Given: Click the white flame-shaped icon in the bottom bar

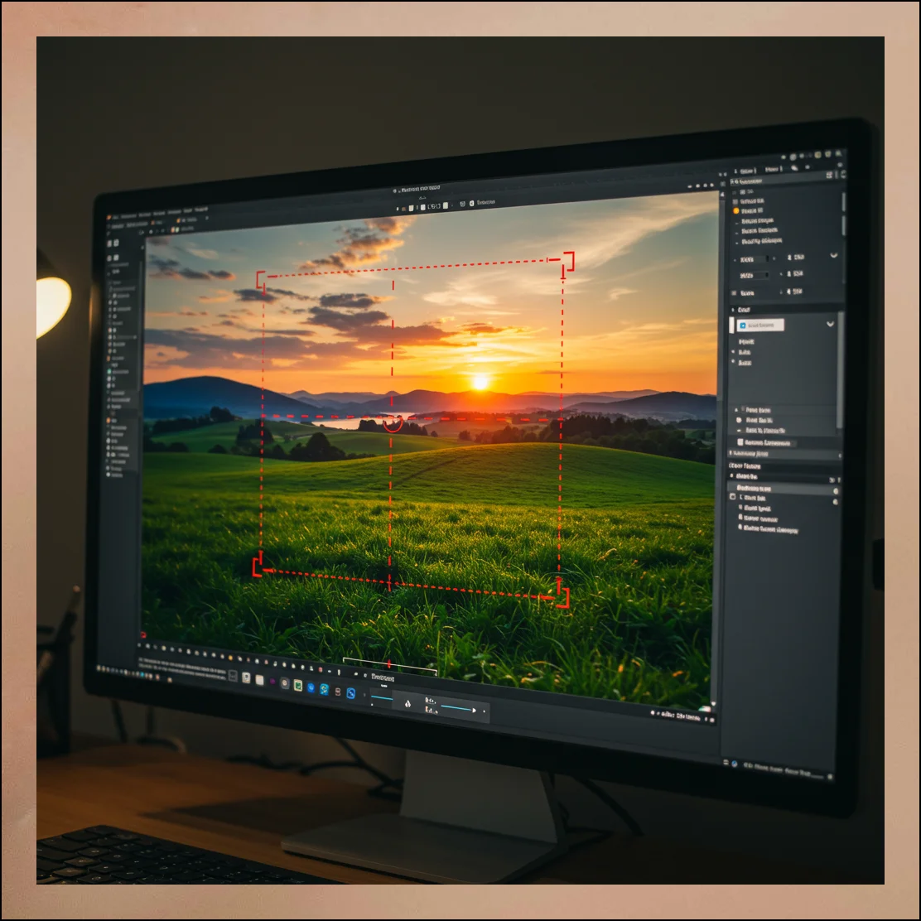Looking at the screenshot, I should (407, 703).
